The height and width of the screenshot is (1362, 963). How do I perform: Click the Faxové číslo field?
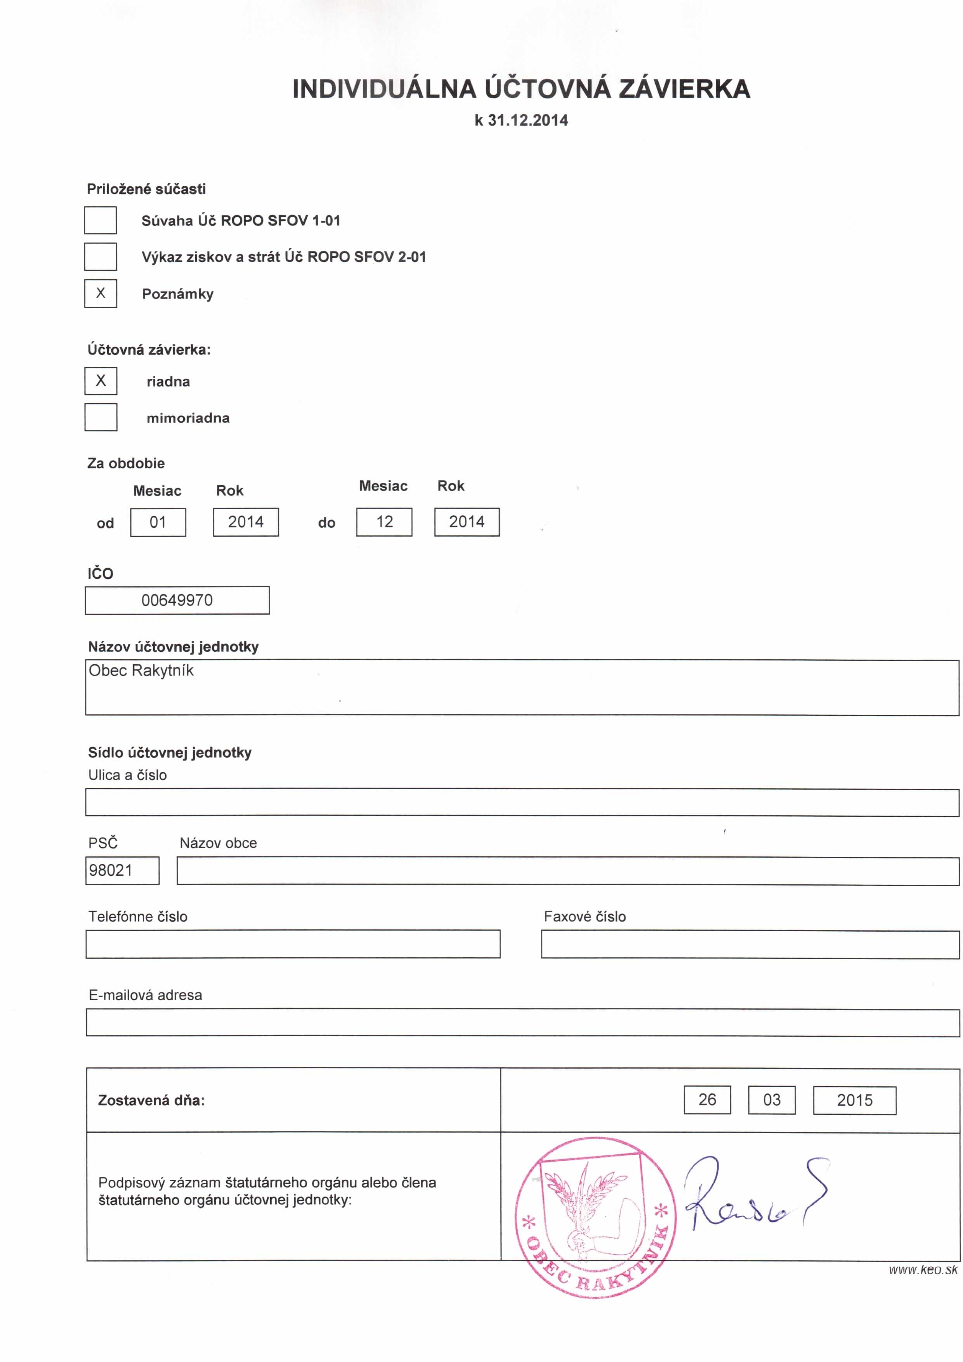(x=750, y=944)
